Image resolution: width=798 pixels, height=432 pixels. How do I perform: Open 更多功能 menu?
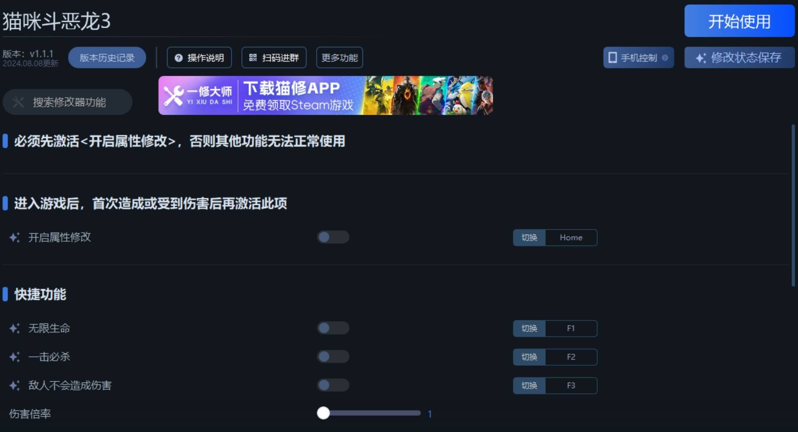339,58
